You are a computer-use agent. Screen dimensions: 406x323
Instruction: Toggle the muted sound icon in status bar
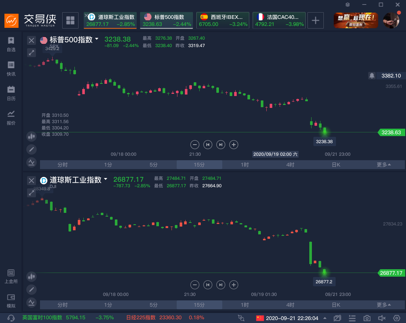(382, 318)
